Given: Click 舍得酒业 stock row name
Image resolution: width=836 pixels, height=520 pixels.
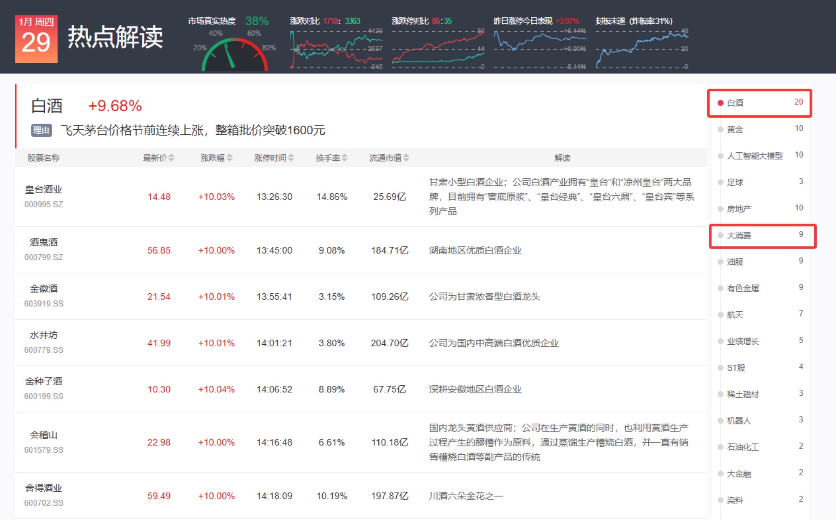Looking at the screenshot, I should [43, 488].
